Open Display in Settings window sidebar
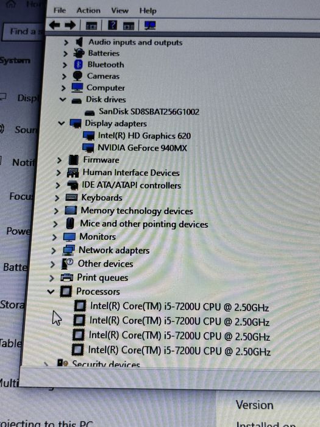The height and width of the screenshot is (427, 320). click(28, 98)
